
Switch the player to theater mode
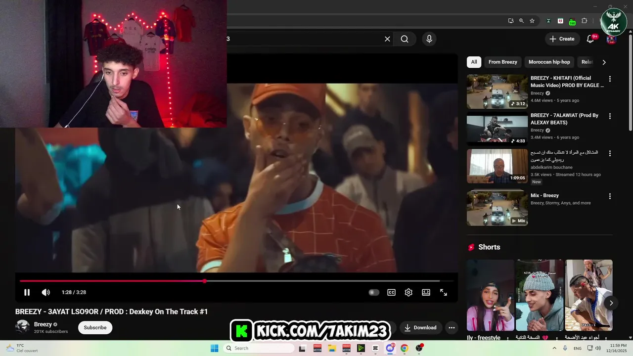coord(426,292)
